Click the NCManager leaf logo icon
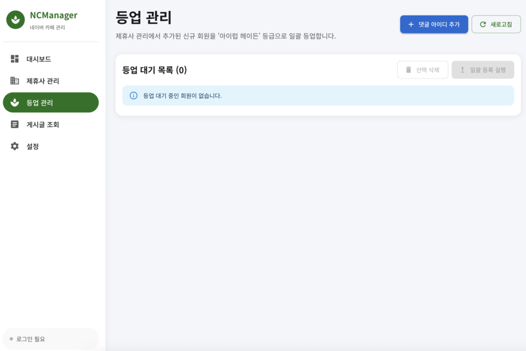Viewport: 526px width, 351px height. point(15,19)
